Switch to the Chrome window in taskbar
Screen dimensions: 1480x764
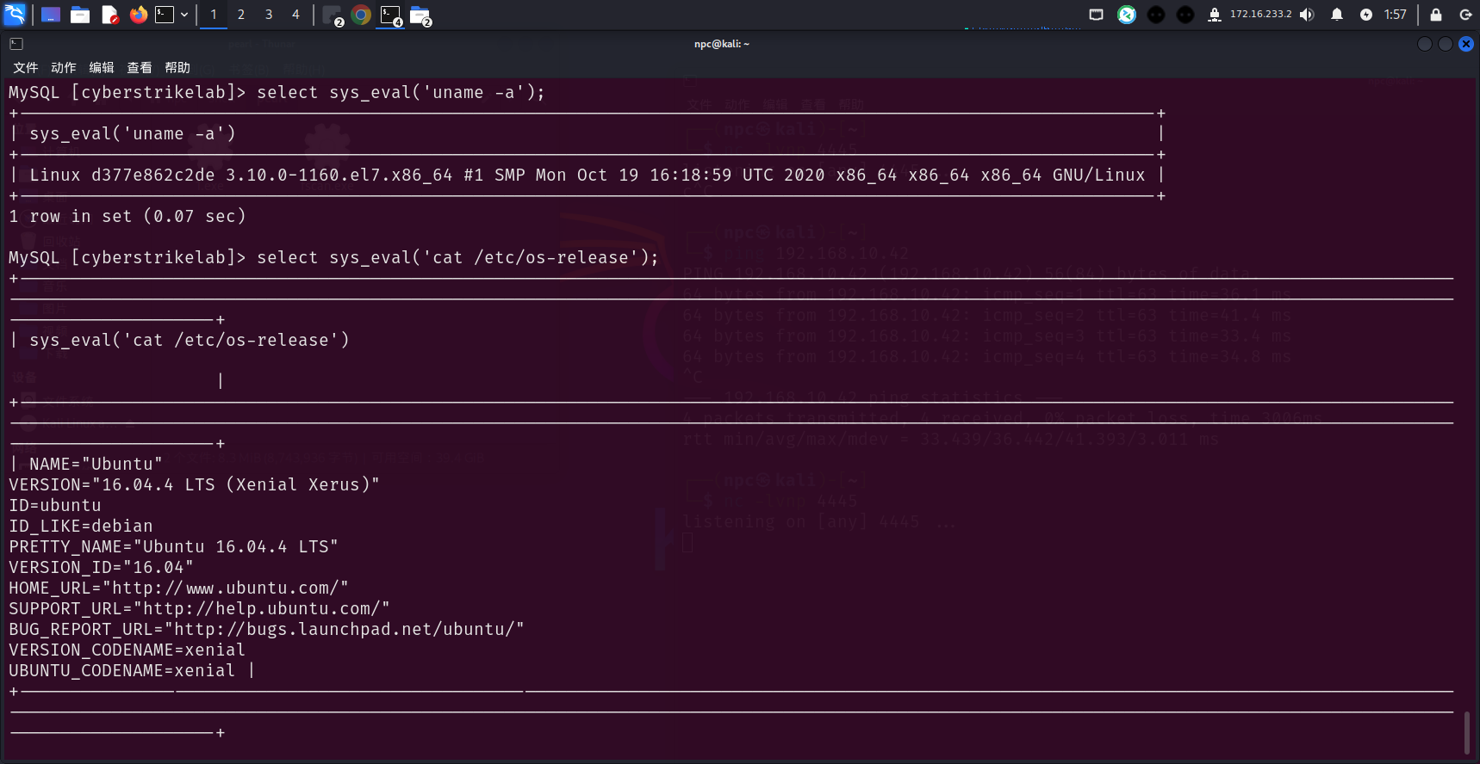point(362,15)
